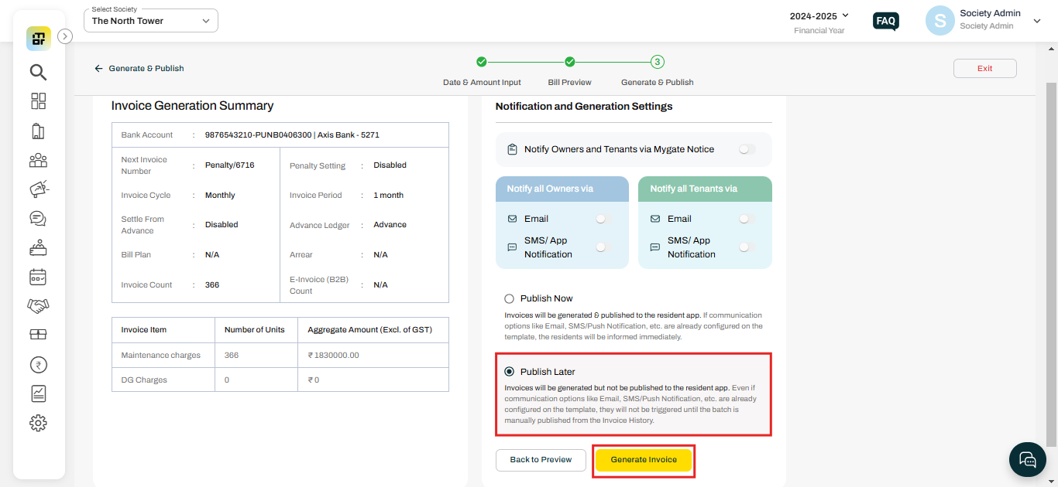Click the page's vertical scrollbar

click(1051, 263)
